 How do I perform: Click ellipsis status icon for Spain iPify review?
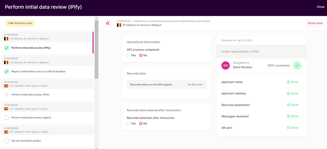click(7, 95)
